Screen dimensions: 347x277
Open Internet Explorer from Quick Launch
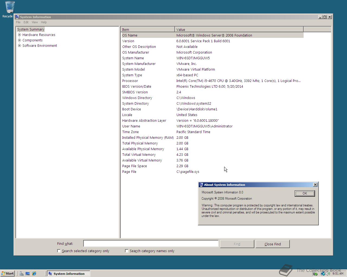[34, 273]
